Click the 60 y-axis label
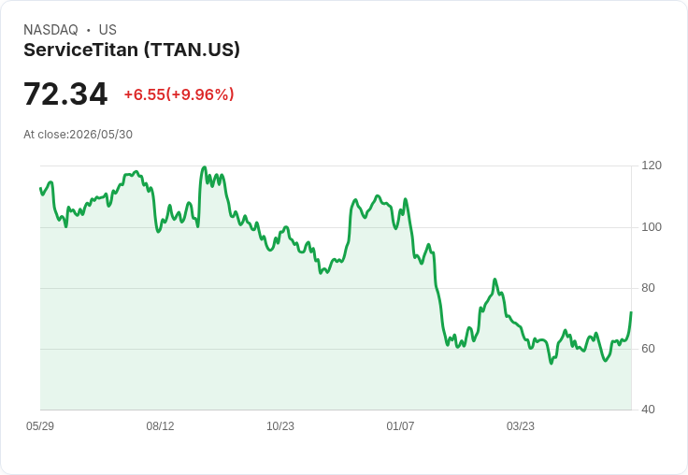Image resolution: width=688 pixels, height=475 pixels. [648, 349]
